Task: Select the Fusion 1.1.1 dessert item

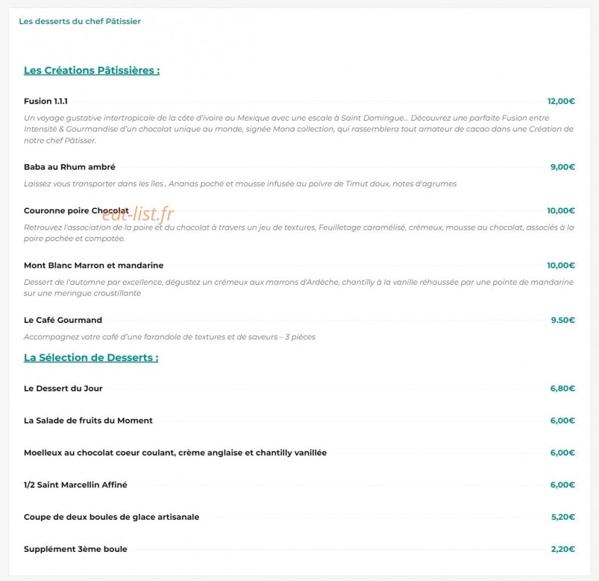Action: click(45, 101)
